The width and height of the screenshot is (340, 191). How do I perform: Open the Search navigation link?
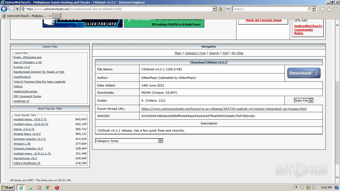pyautogui.click(x=214, y=53)
